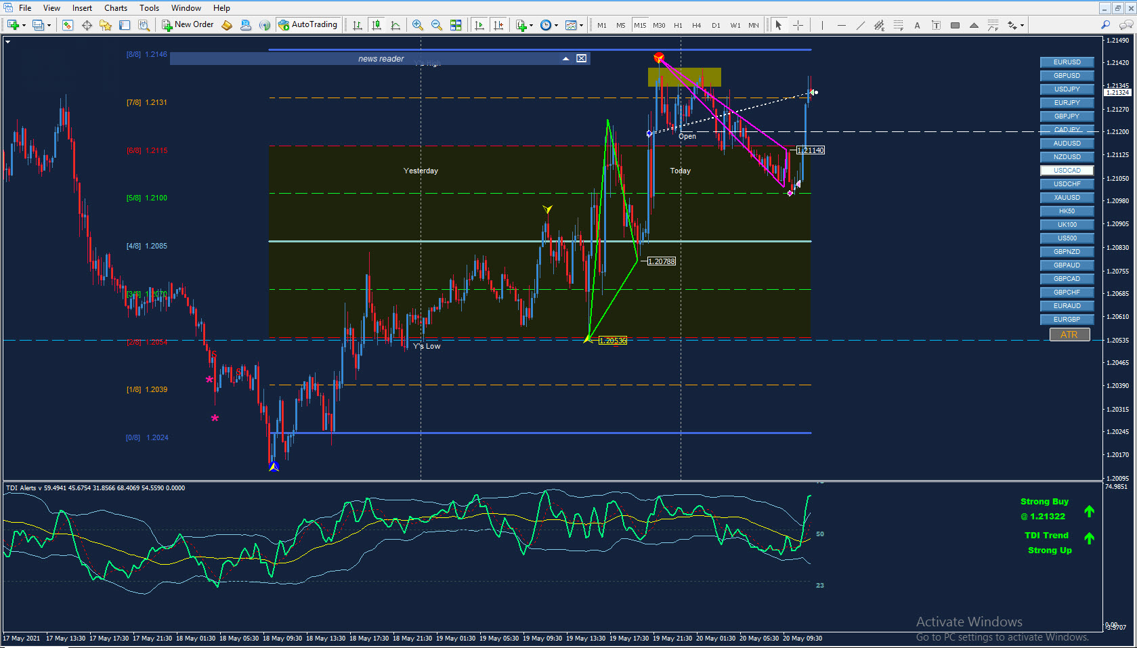Select the Fibonacci retracement tool
This screenshot has width=1137, height=648.
(x=898, y=25)
